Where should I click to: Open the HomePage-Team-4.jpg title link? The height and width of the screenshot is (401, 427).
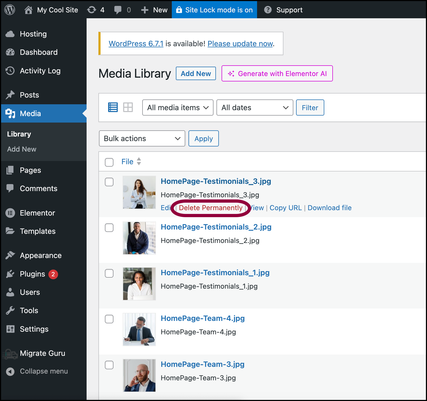point(203,318)
